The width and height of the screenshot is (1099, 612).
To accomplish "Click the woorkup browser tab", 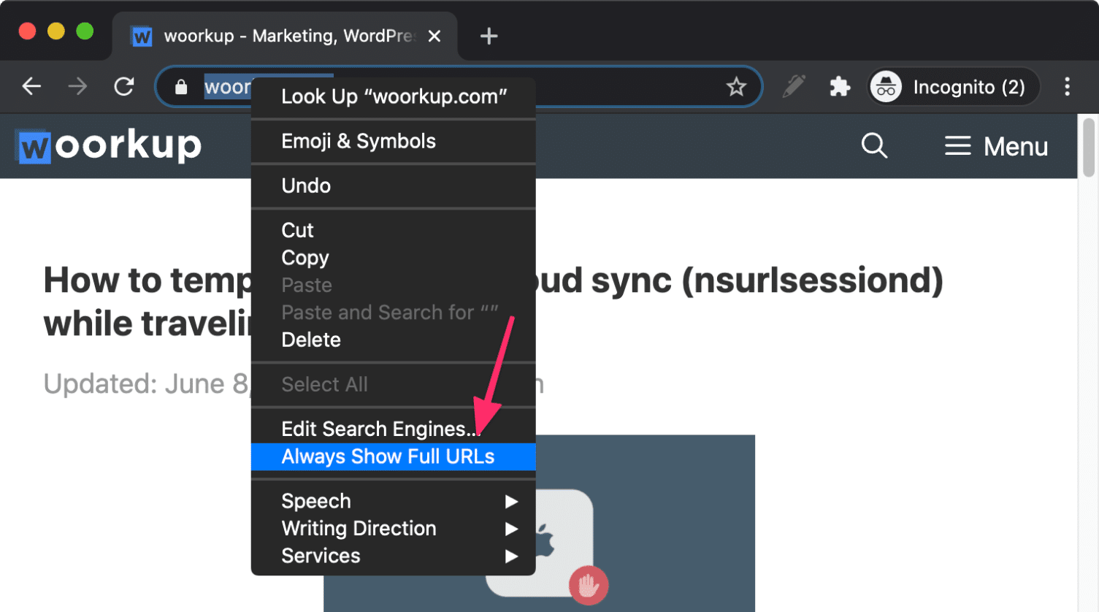I will click(x=285, y=36).
